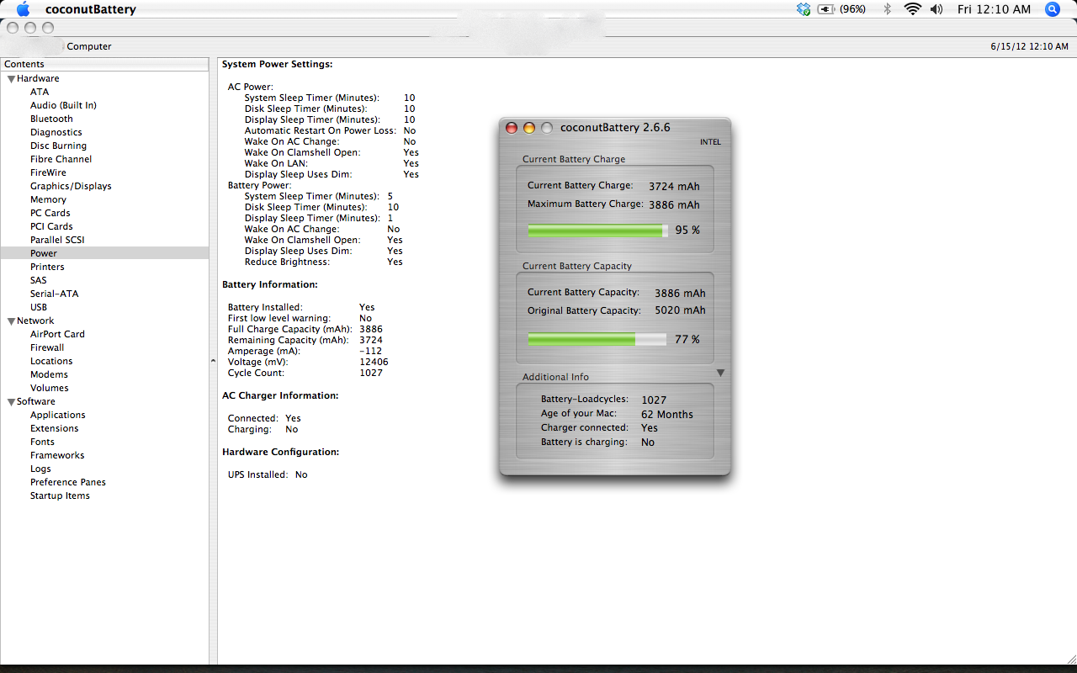Open Spotlight search icon
Image resolution: width=1077 pixels, height=673 pixels.
coord(1052,9)
